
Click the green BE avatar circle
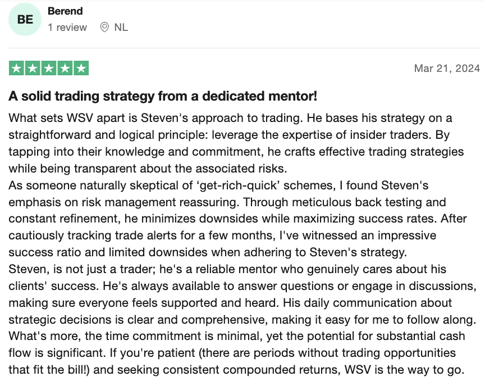point(25,20)
